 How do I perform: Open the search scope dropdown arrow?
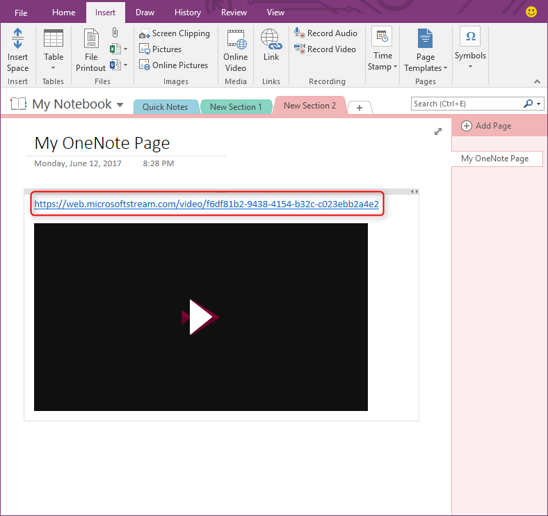538,104
